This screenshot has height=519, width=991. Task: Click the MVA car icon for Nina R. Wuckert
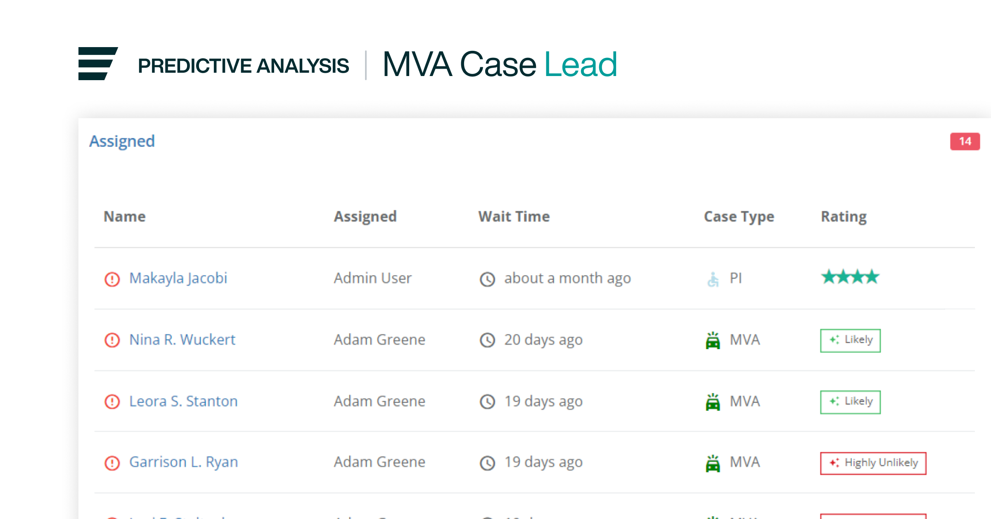[712, 340]
